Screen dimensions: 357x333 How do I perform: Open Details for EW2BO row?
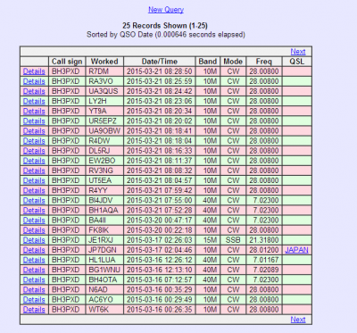tap(34, 161)
